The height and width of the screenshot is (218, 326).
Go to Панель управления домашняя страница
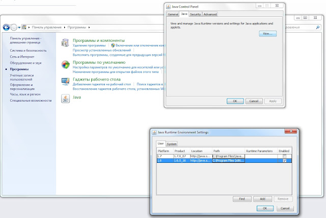pos(25,40)
